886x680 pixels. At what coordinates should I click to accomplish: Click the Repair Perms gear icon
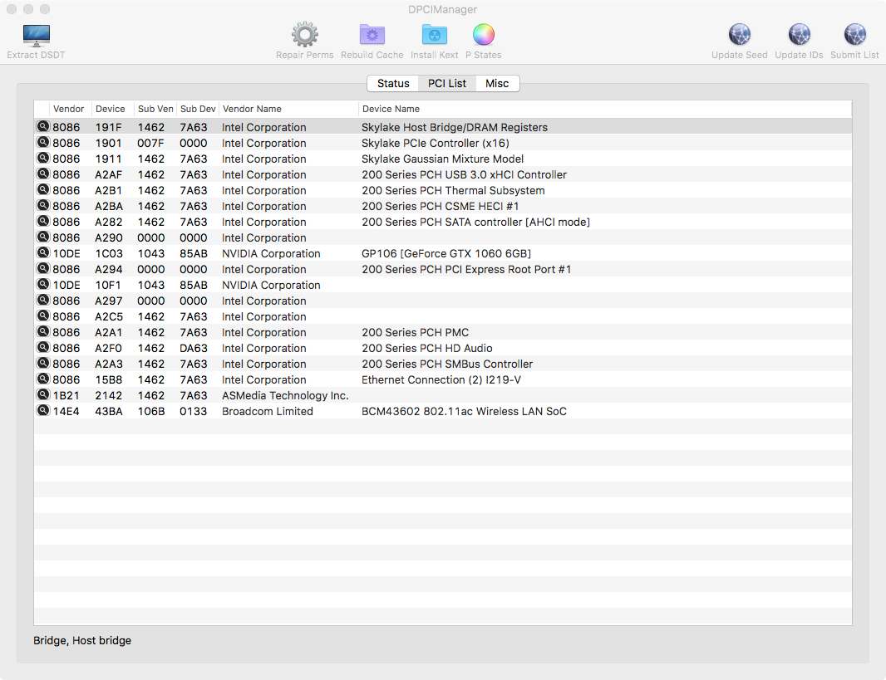[305, 35]
